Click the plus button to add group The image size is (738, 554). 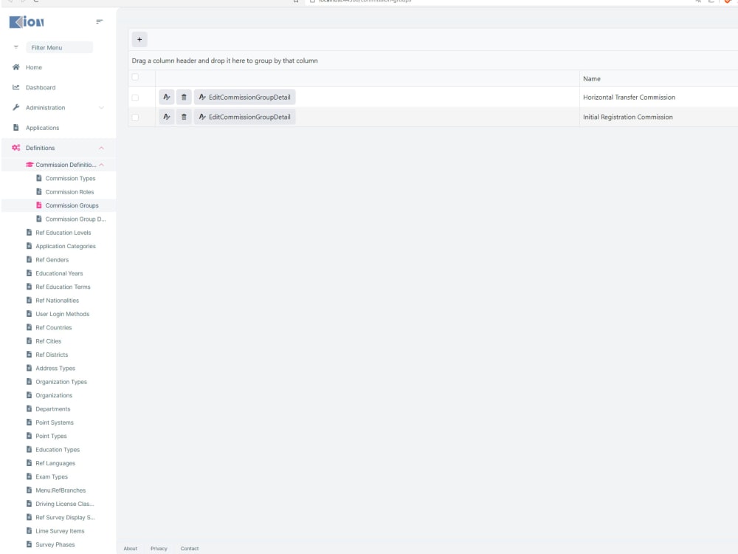pyautogui.click(x=139, y=40)
